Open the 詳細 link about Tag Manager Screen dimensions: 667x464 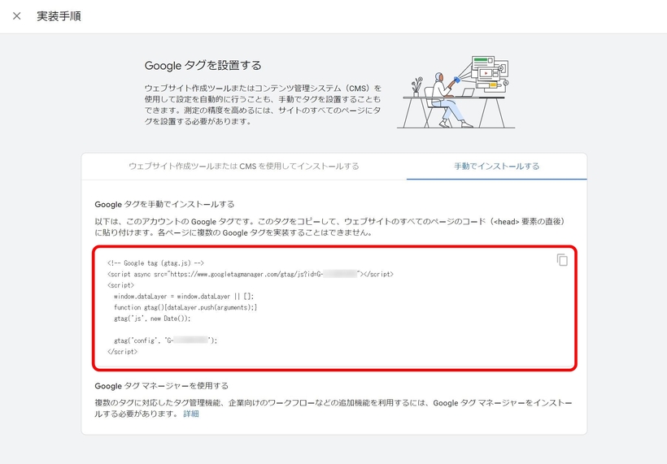[x=191, y=414]
